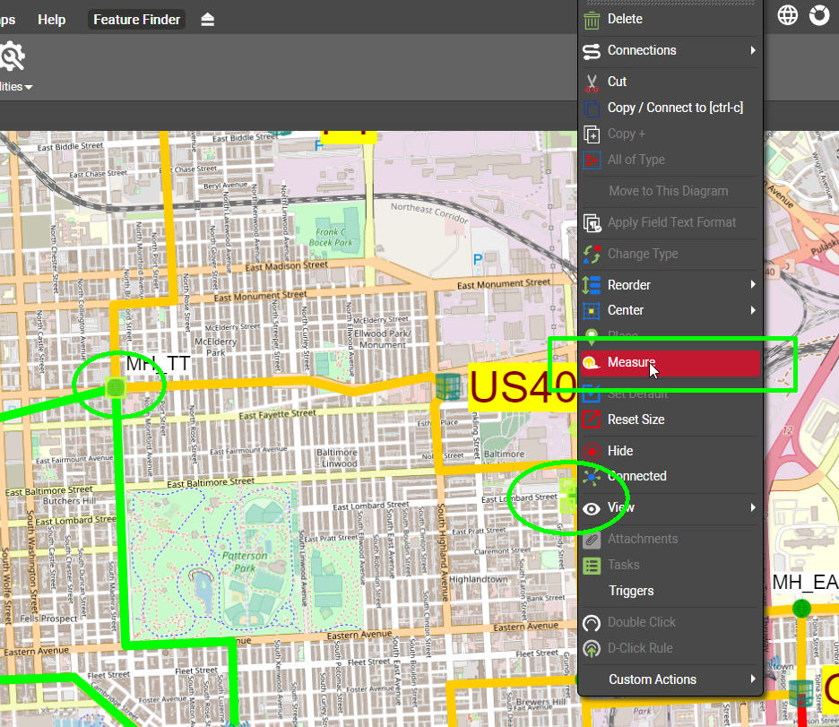Open the Feature Finder button
839x727 pixels.
[136, 20]
